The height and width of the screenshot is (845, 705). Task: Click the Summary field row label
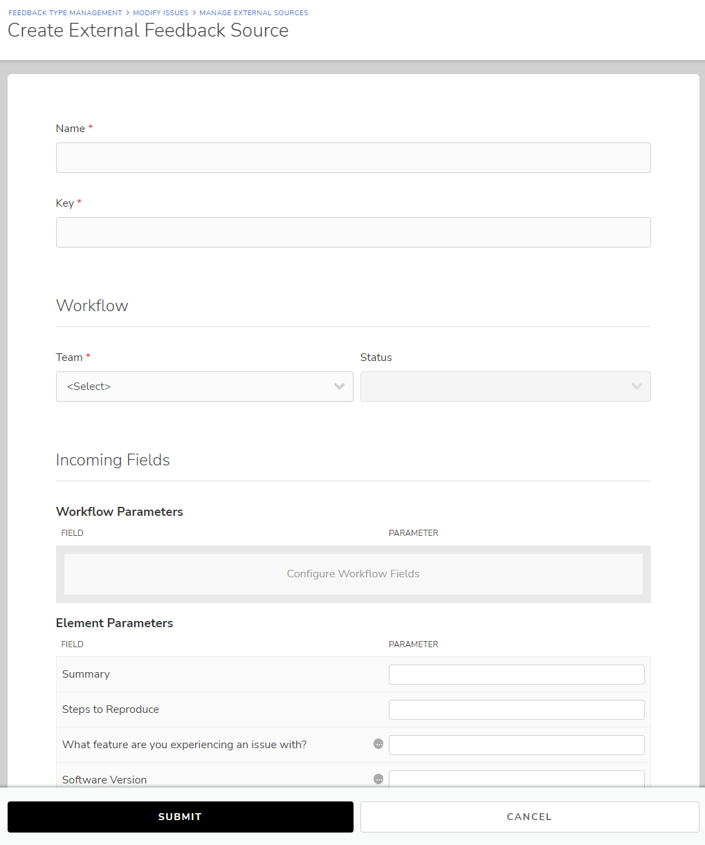(86, 674)
